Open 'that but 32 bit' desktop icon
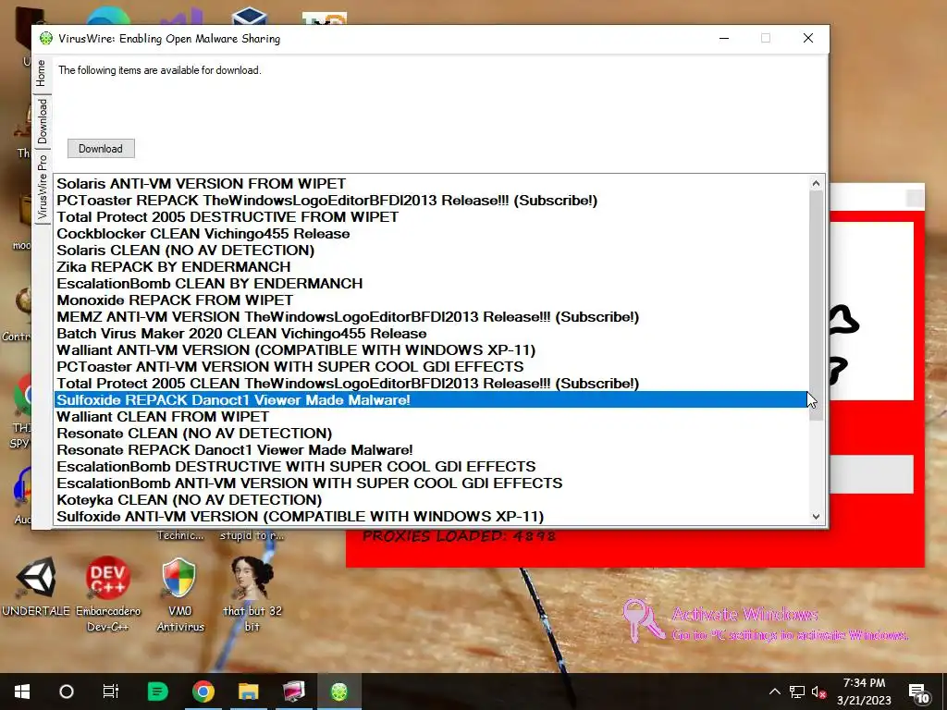This screenshot has width=947, height=710. point(252,594)
